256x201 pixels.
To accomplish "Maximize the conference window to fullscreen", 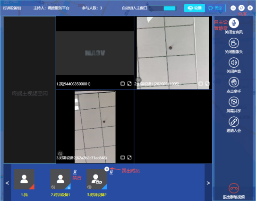I will tap(241, 8).
